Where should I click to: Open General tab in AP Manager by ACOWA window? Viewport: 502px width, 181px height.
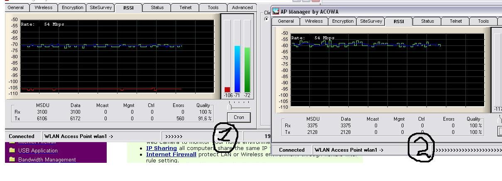tap(286, 21)
